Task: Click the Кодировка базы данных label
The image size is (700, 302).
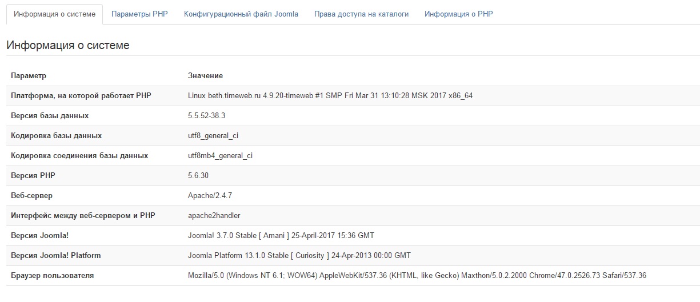Action: coord(57,136)
